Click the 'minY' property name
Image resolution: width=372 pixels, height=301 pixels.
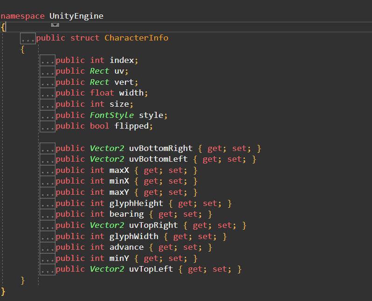click(x=119, y=258)
